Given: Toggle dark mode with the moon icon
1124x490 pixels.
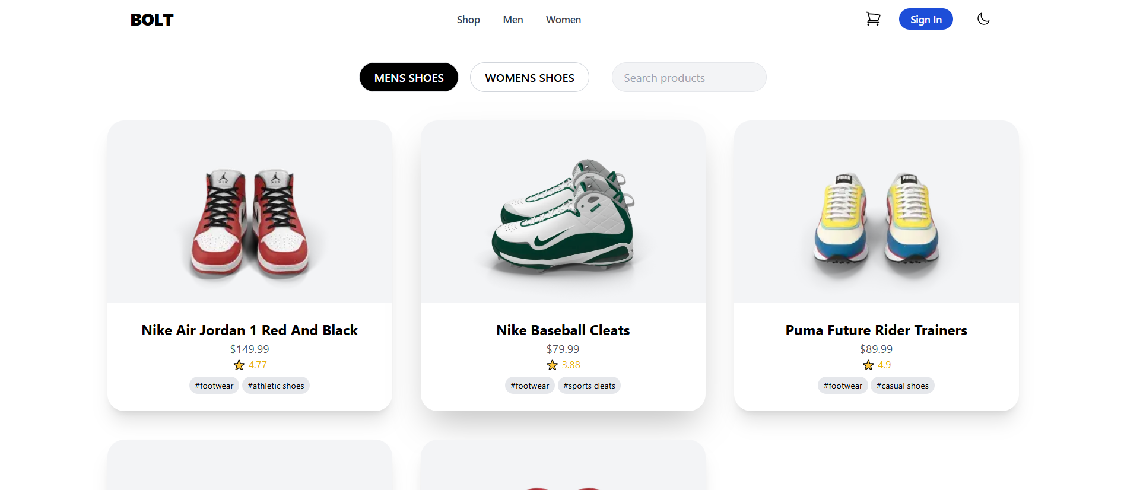Looking at the screenshot, I should 983,19.
